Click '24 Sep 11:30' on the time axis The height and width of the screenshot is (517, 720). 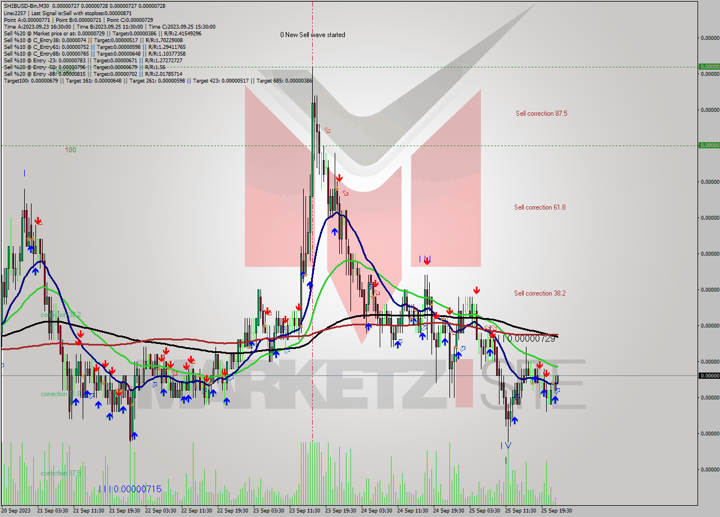[413, 511]
